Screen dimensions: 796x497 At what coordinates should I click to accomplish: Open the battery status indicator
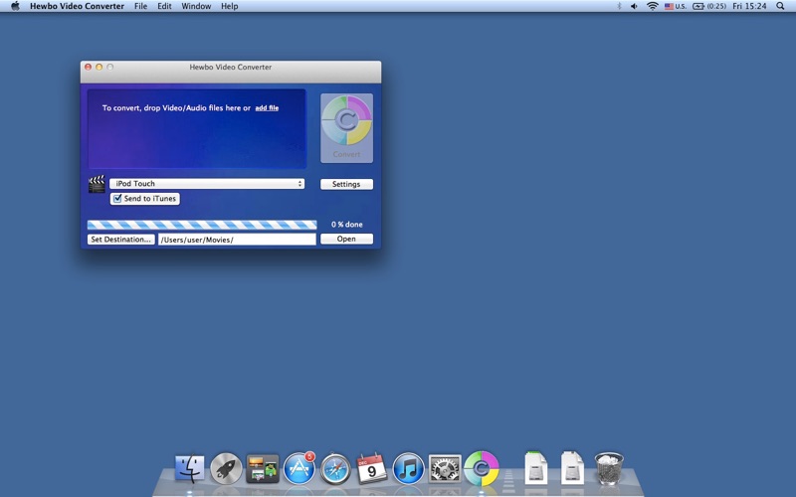click(709, 6)
